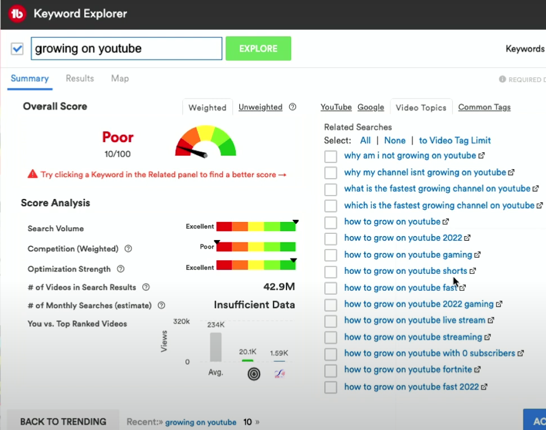
Task: Click the Required info icon
Action: pyautogui.click(x=502, y=79)
